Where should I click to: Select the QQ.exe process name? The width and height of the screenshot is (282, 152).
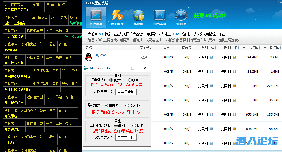(100, 55)
